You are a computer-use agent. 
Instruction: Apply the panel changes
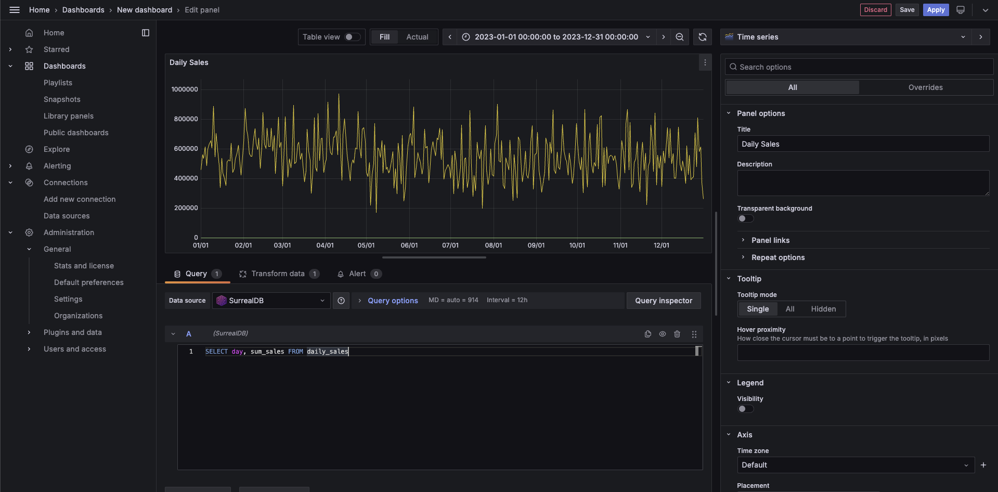[936, 9]
